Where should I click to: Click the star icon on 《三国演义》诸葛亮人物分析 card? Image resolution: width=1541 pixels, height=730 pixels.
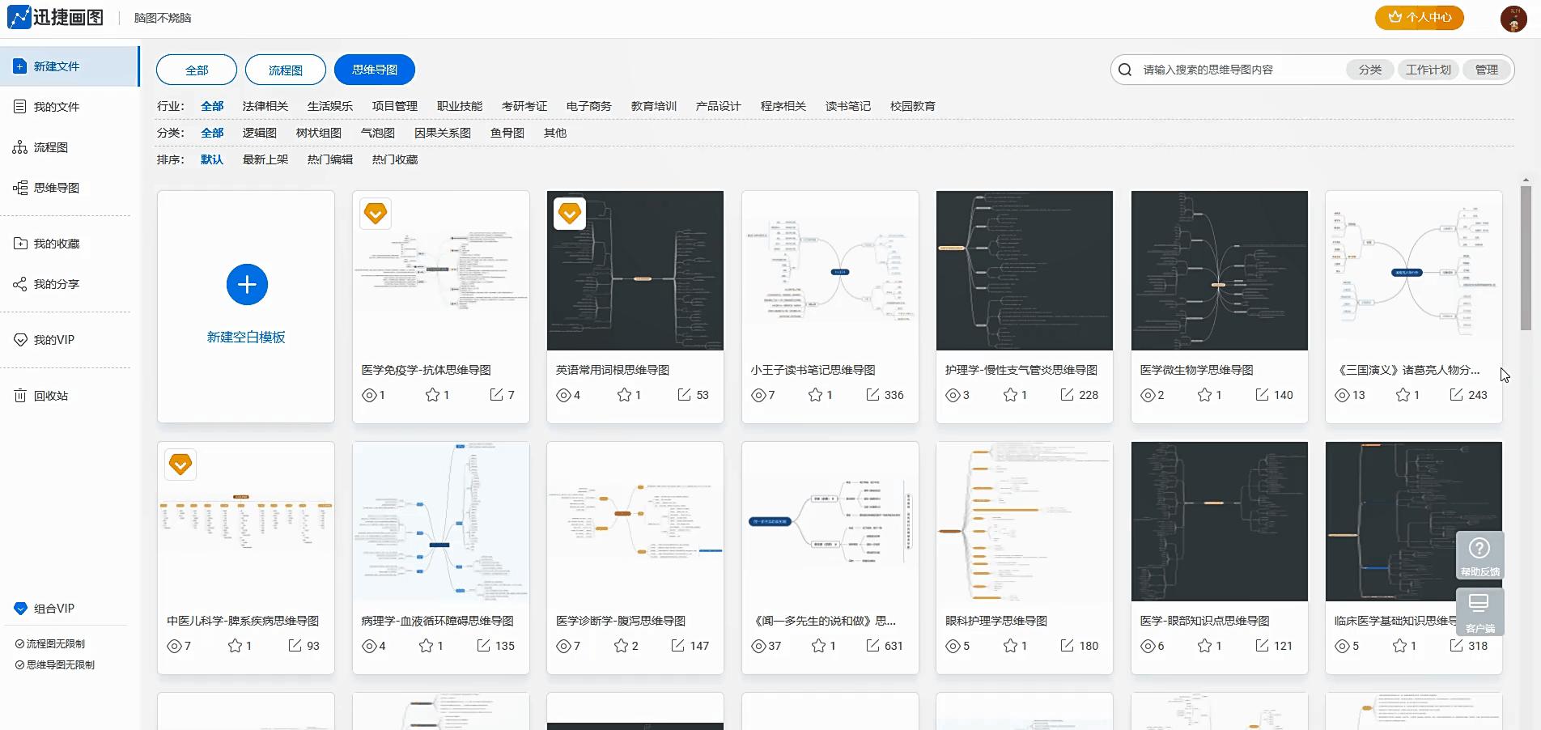point(1403,395)
